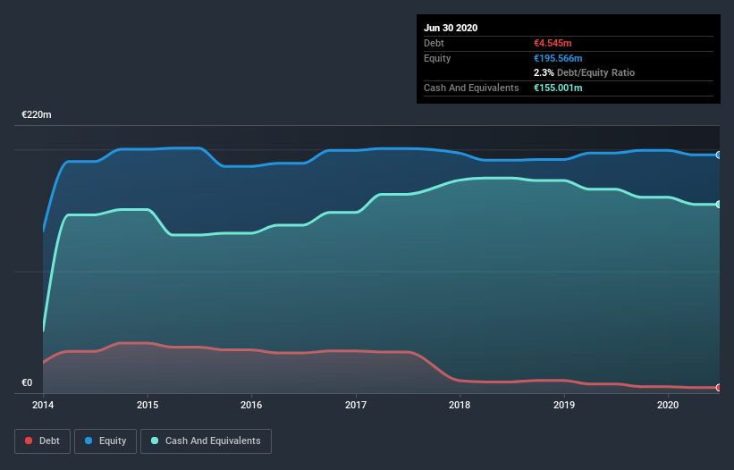Image resolution: width=734 pixels, height=470 pixels.
Task: Click the €155.001m cash value
Action: point(558,88)
